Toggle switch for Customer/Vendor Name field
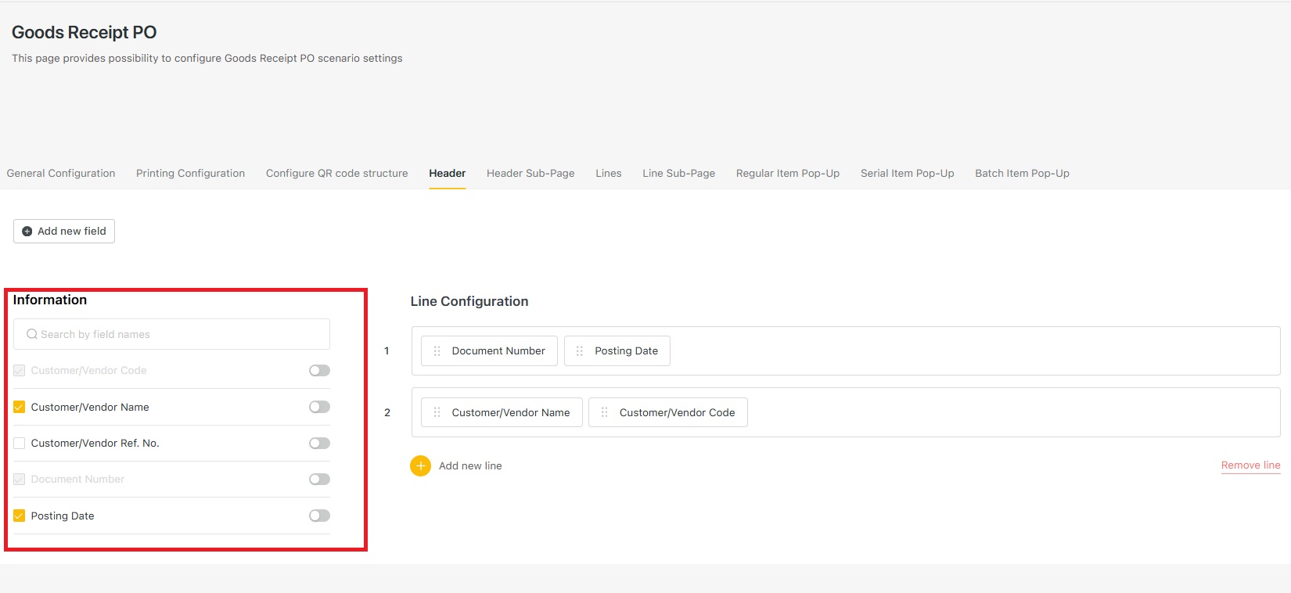 pos(319,407)
